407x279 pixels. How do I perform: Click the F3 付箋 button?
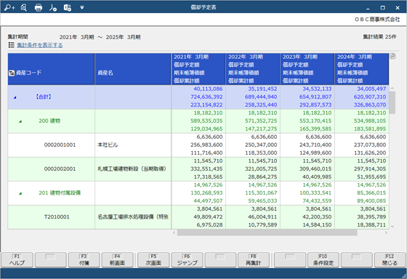[84, 260]
